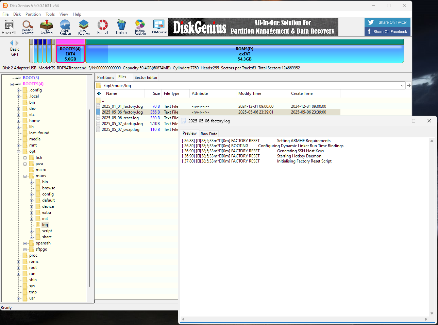Switch to Raw Data preview tab
Viewport: 438px width, 325px height.
coord(209,134)
